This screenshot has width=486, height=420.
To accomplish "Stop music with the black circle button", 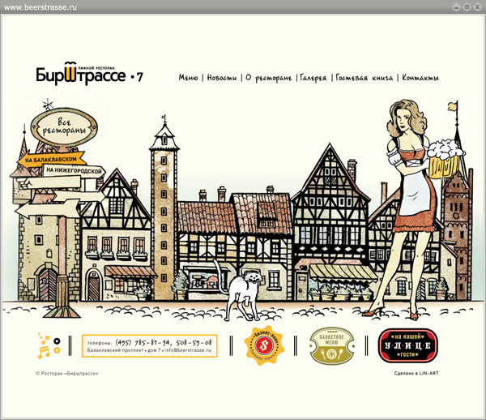I will [57, 341].
